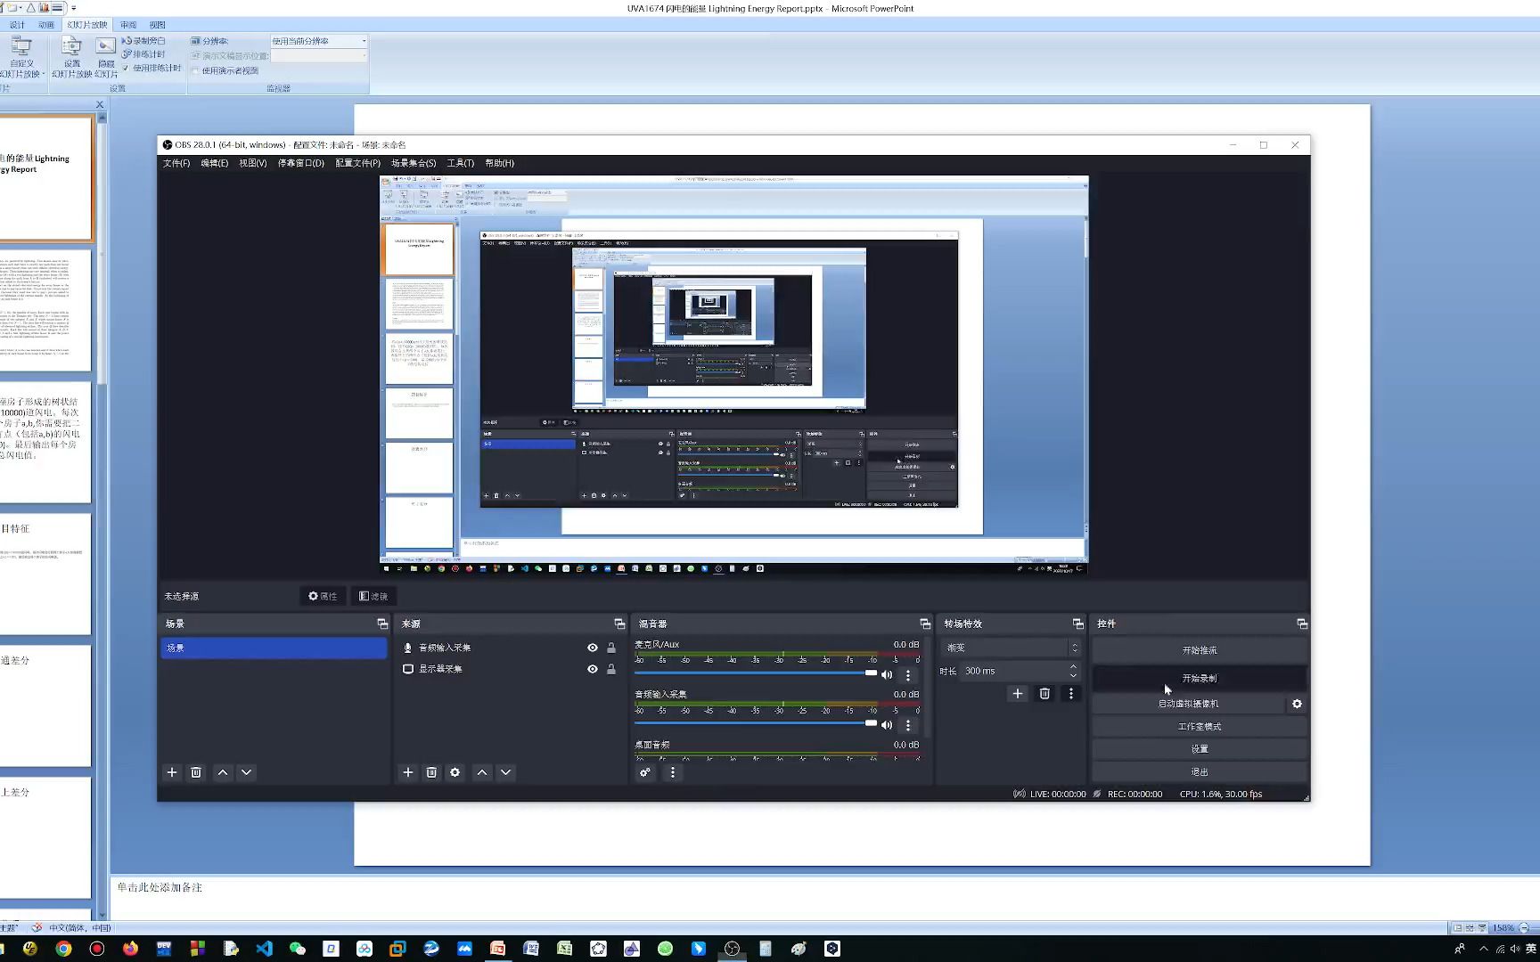Viewport: 1540px width, 962px height.
Task: Open OBS 编辑(E) menu
Action: [214, 163]
